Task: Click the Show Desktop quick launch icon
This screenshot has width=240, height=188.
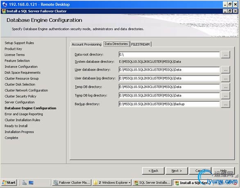Action: 31,183
